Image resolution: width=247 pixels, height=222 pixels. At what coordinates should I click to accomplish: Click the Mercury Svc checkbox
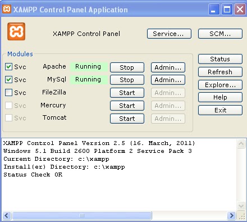[x=8, y=106]
